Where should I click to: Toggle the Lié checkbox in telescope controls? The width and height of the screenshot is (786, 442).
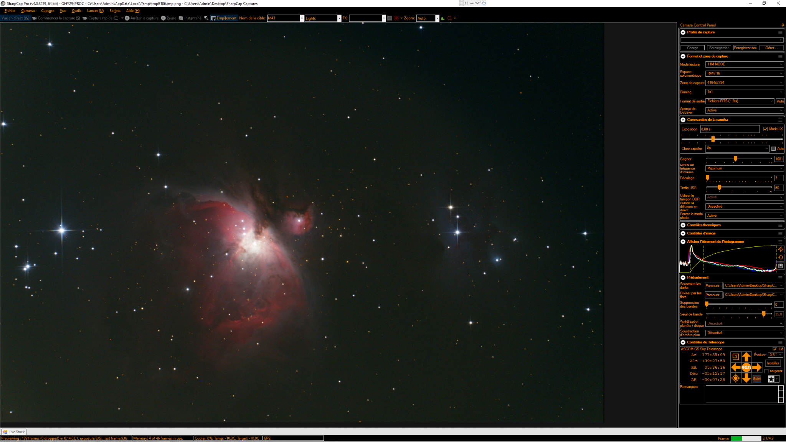pyautogui.click(x=775, y=349)
